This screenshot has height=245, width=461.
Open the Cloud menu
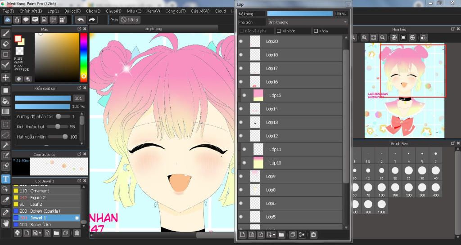(221, 11)
